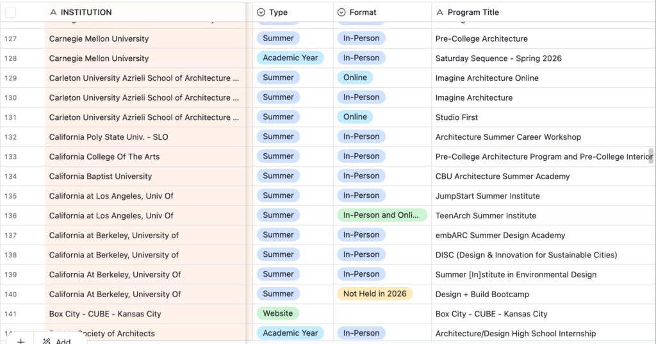
Task: Click the single-select icon in Format header
Action: [x=341, y=12]
